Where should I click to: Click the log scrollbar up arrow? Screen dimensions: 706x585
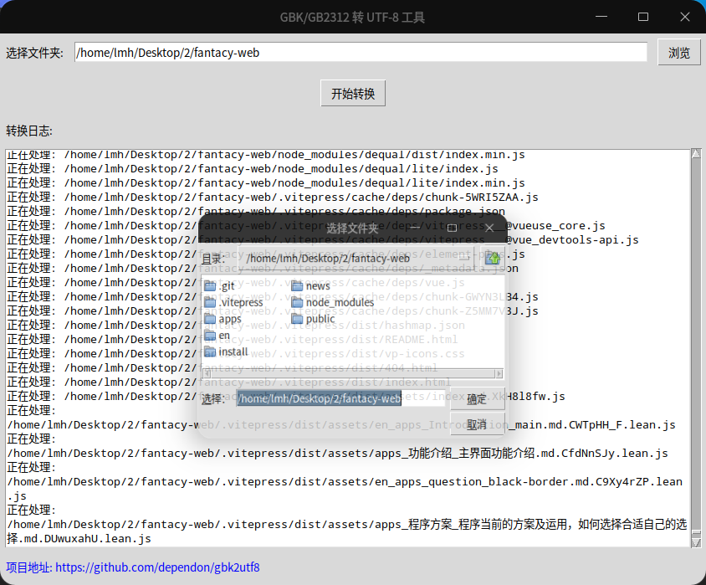click(696, 154)
